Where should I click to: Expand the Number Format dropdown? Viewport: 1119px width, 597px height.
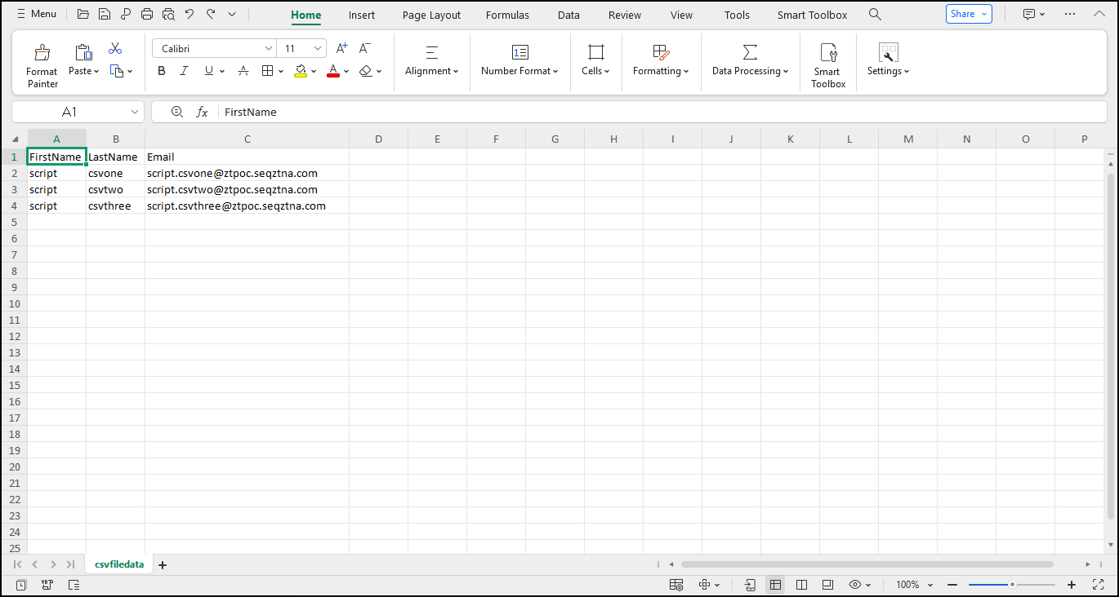click(x=519, y=71)
